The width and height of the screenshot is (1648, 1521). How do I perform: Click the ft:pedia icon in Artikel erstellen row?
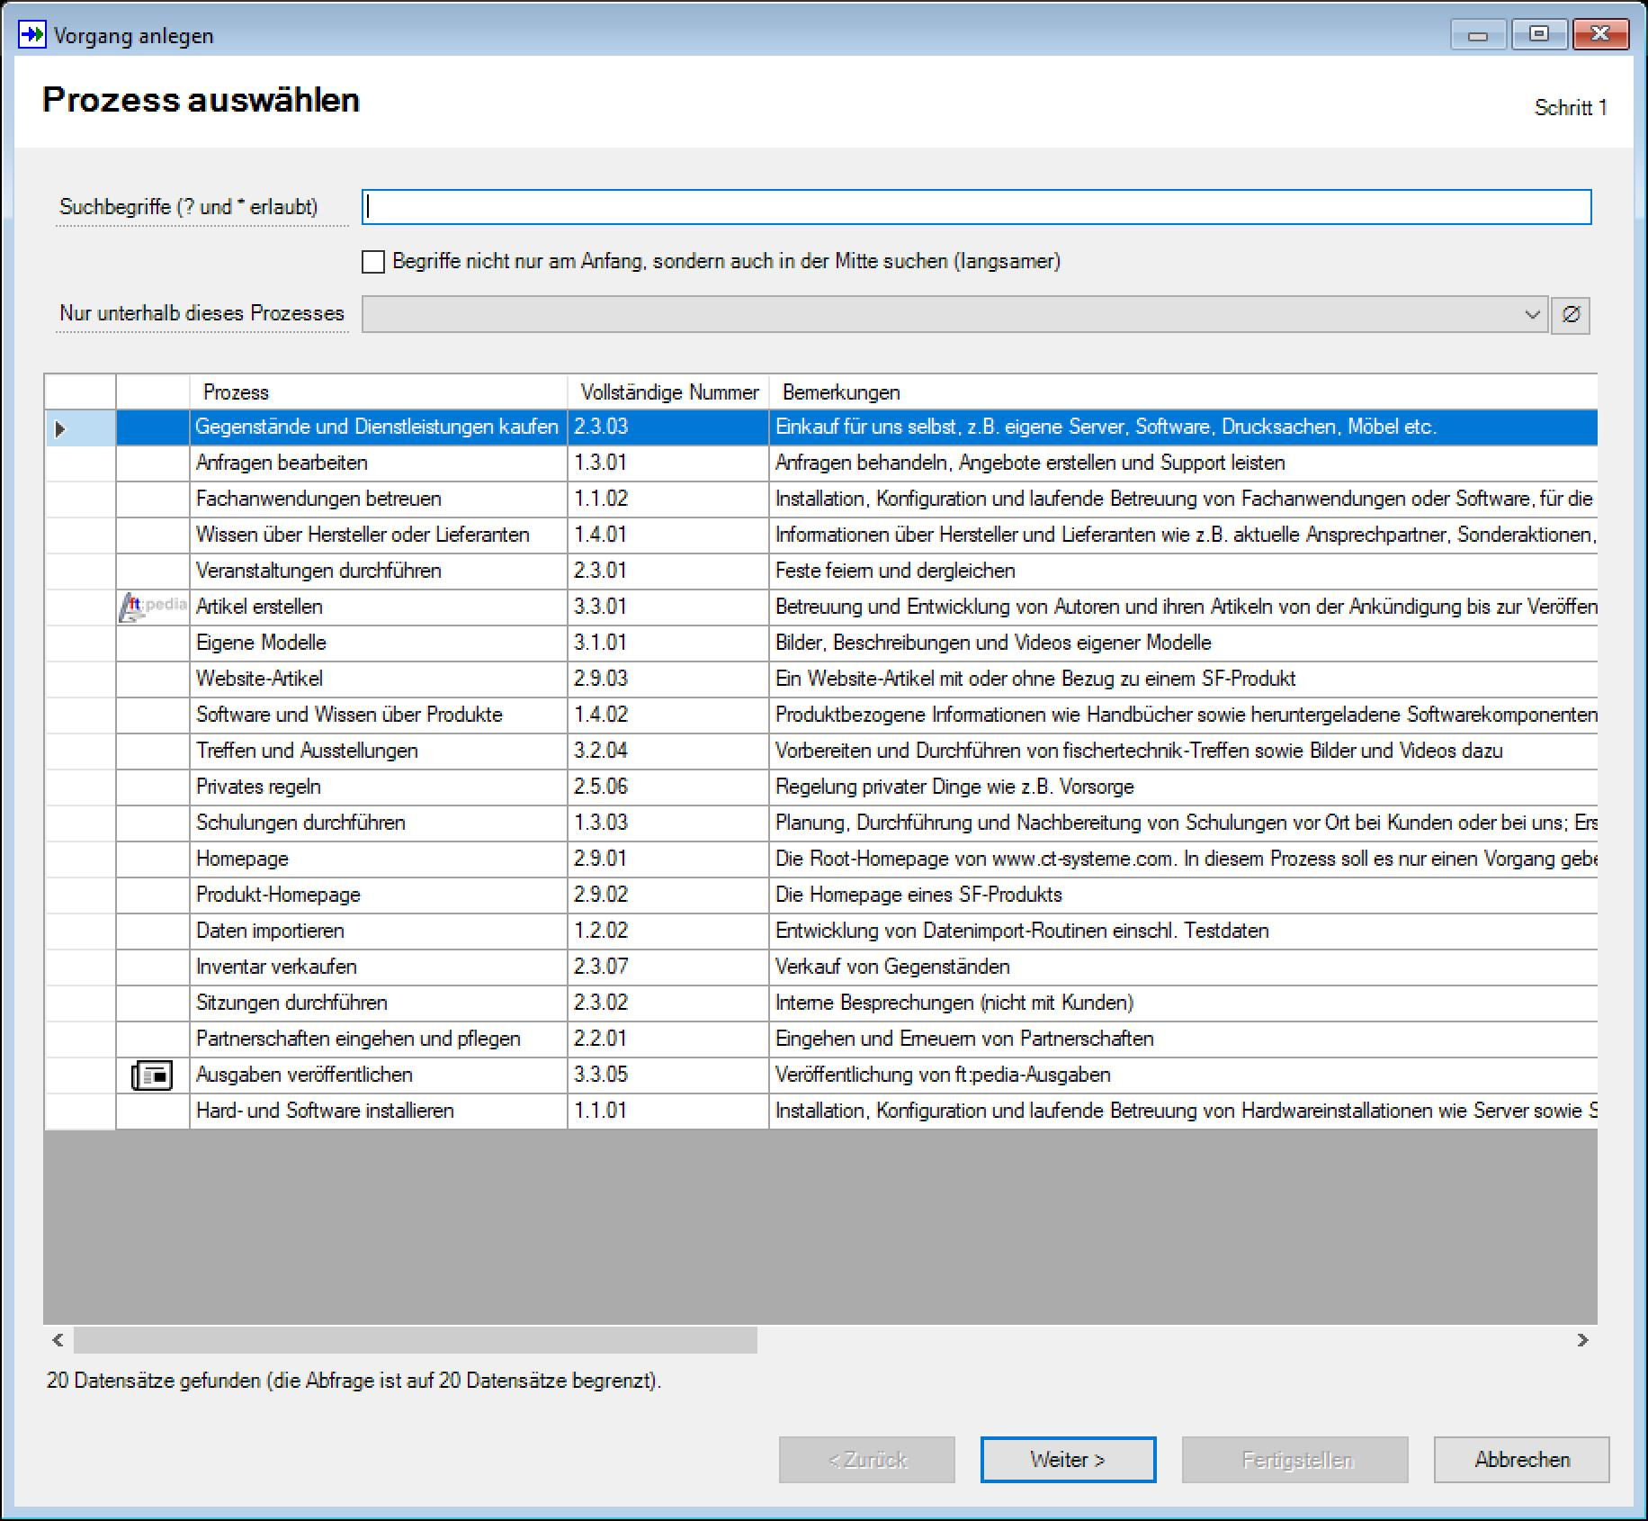(x=153, y=607)
